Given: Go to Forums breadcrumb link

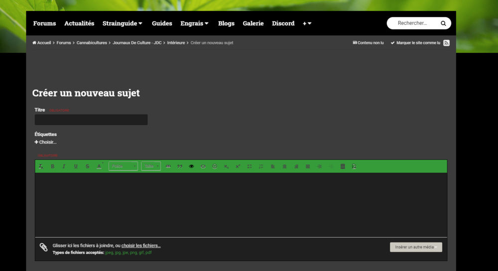Looking at the screenshot, I should [64, 42].
